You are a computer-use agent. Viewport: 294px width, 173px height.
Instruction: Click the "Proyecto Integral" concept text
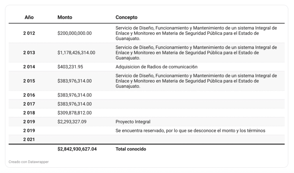point(133,122)
